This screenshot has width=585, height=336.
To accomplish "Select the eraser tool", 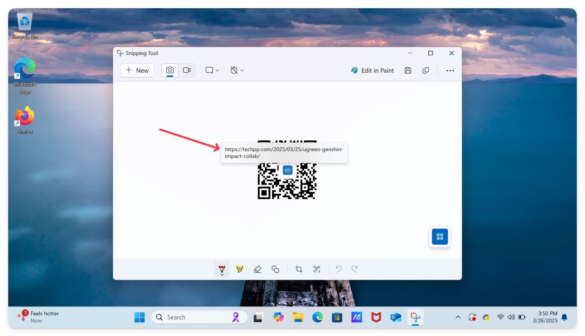I will pyautogui.click(x=258, y=269).
